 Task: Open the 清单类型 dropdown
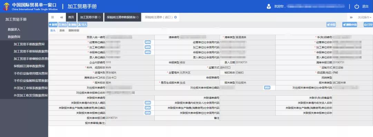pos(255,37)
